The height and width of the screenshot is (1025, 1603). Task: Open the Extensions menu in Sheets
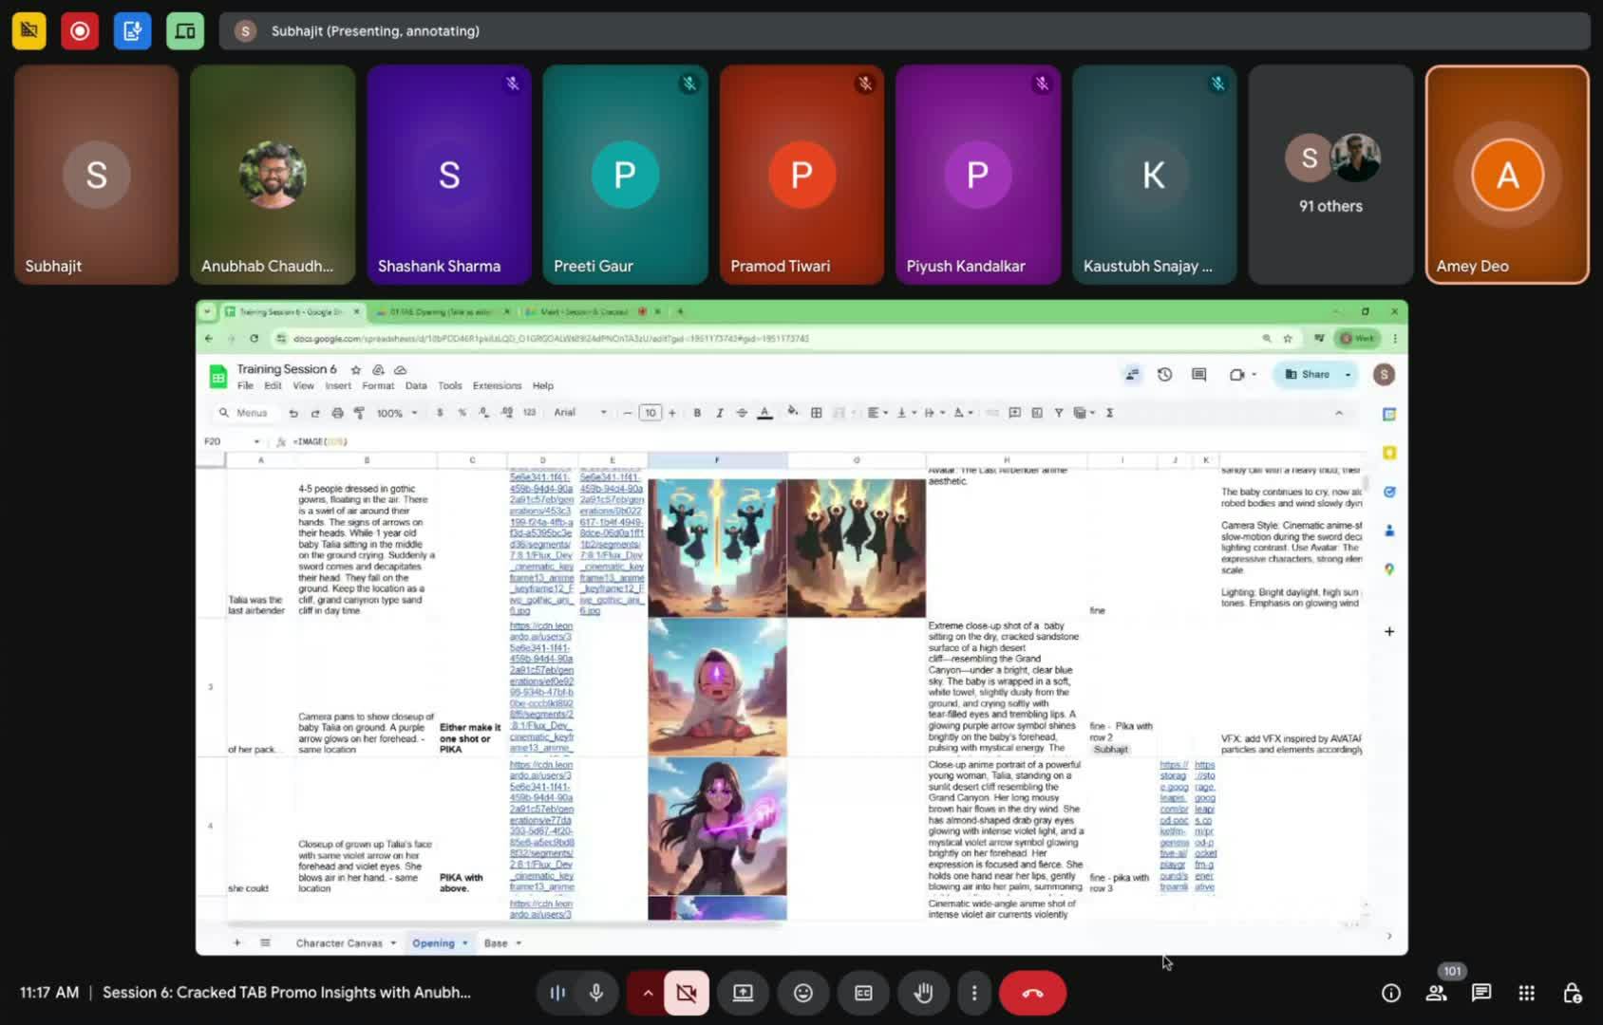click(x=497, y=386)
